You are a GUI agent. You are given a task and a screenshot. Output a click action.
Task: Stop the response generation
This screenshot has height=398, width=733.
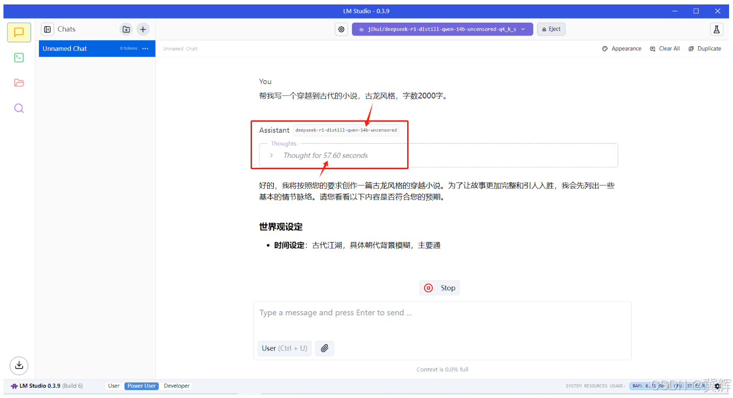point(439,288)
